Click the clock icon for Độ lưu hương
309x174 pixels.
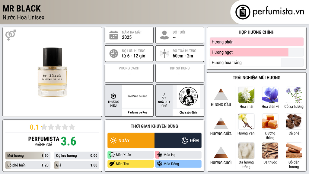(x=114, y=53)
